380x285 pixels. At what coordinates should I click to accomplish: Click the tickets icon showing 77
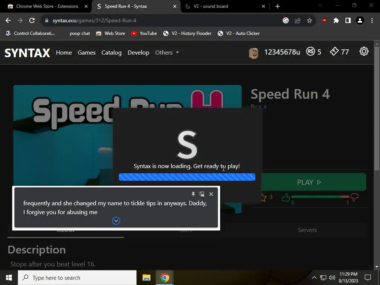click(334, 51)
